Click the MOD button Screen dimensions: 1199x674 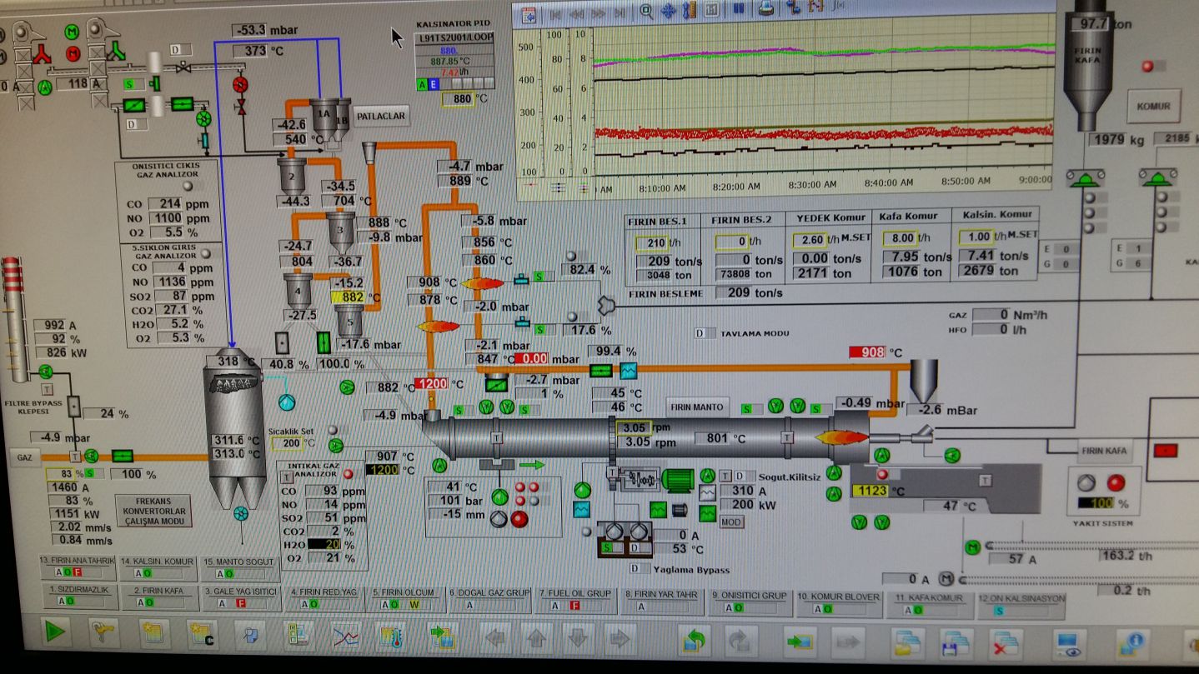pyautogui.click(x=730, y=522)
